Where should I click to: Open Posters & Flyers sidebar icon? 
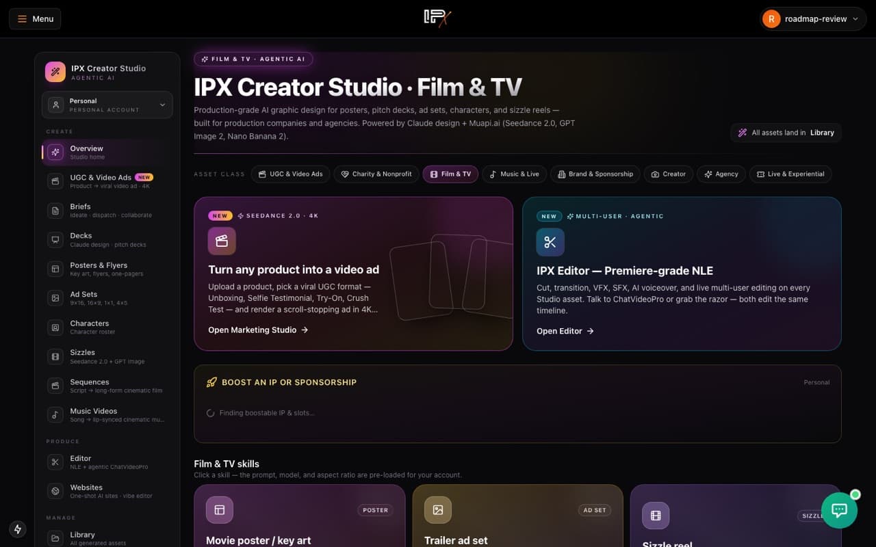pos(55,269)
